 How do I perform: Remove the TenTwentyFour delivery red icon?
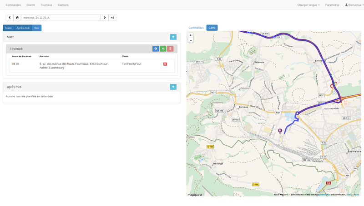tap(165, 64)
